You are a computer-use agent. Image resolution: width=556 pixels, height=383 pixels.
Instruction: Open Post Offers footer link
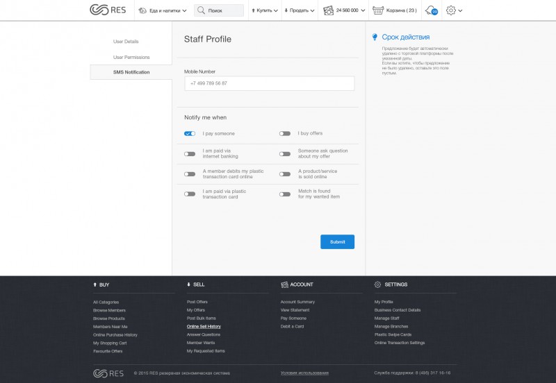click(x=197, y=302)
